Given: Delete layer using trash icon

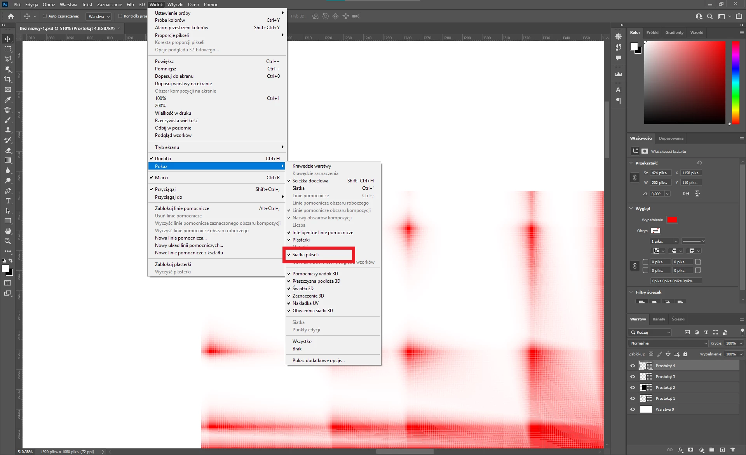Looking at the screenshot, I should (x=733, y=450).
